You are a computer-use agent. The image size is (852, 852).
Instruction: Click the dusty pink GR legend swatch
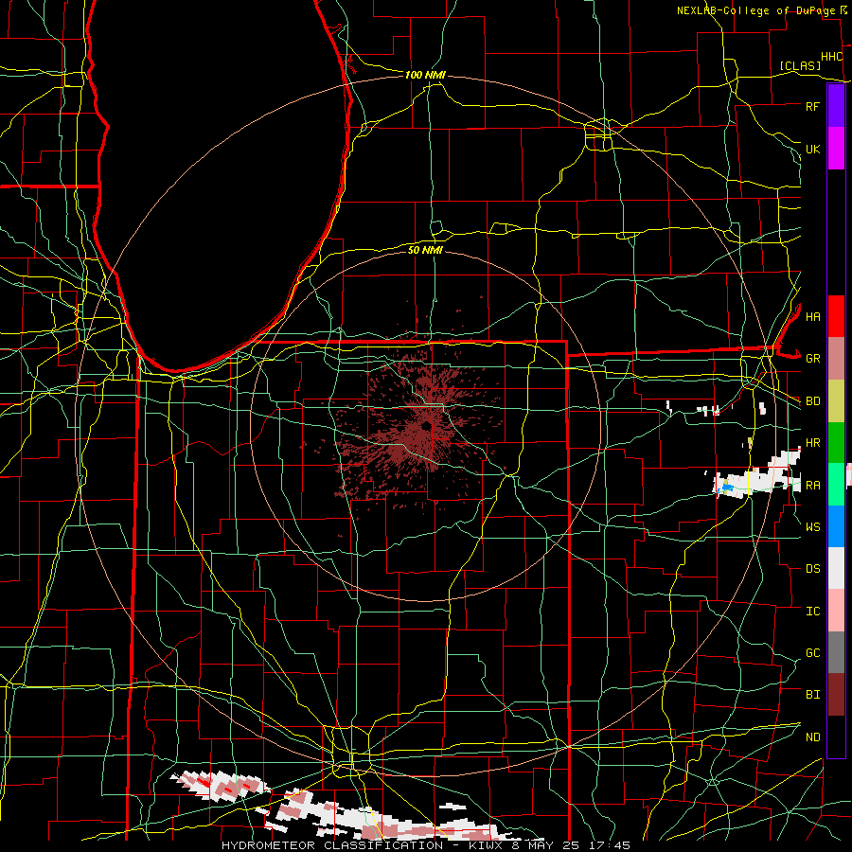click(836, 359)
